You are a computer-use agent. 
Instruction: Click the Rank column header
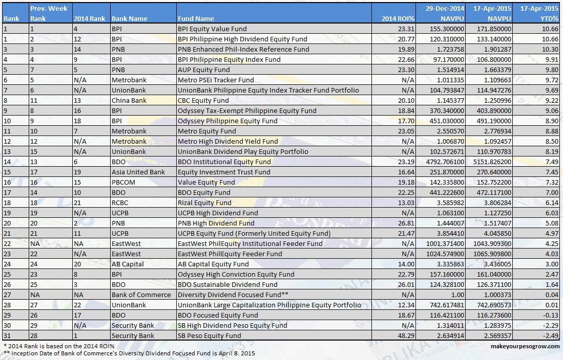pos(13,13)
